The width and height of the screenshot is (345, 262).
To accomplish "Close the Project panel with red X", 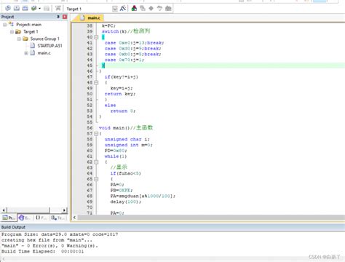I will point(65,17).
